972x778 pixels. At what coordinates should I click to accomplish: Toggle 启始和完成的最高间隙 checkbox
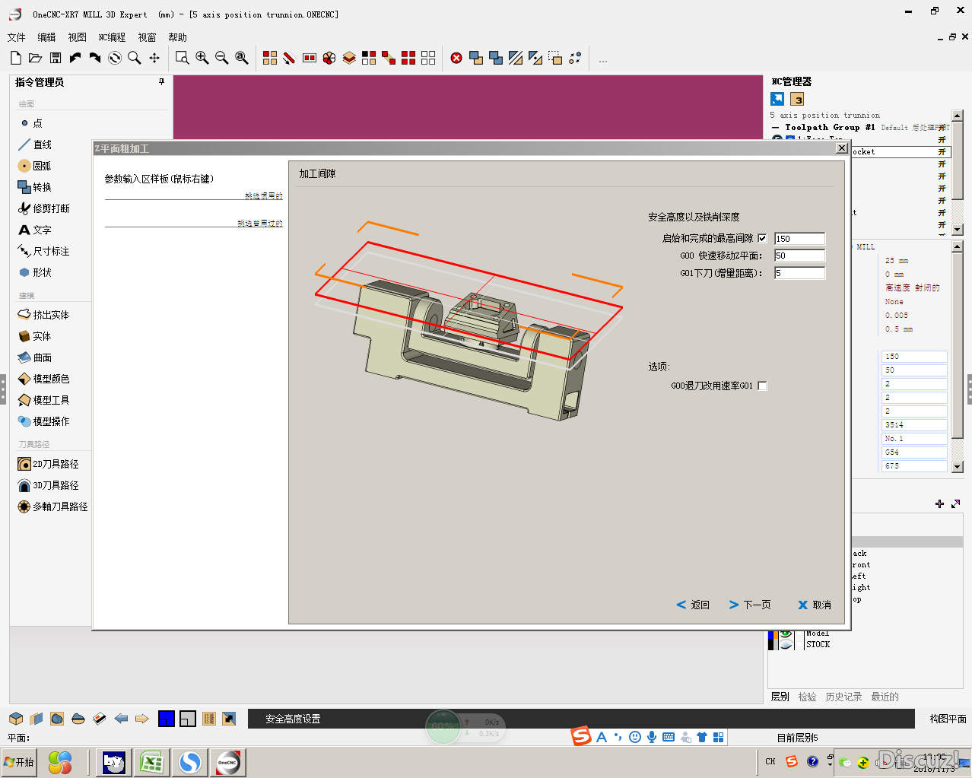click(x=762, y=238)
